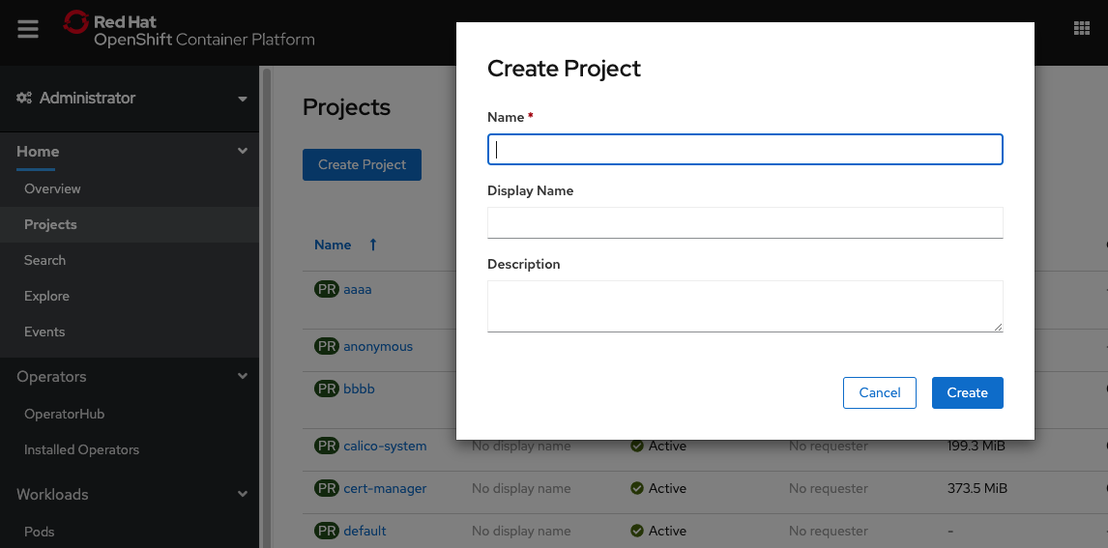
Task: Click the Red Hat OpenShift logo
Action: 189,30
